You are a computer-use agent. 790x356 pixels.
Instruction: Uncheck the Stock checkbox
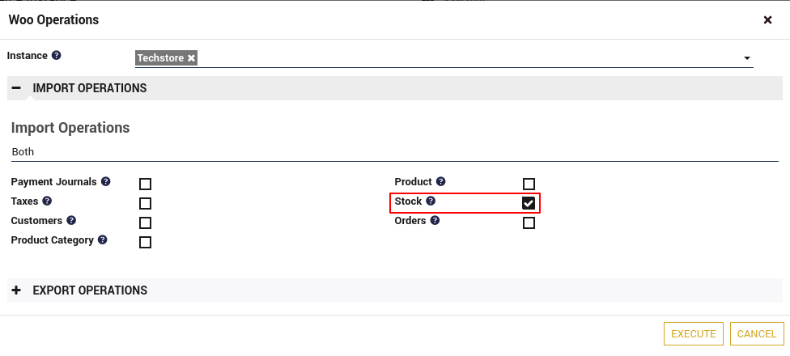529,203
